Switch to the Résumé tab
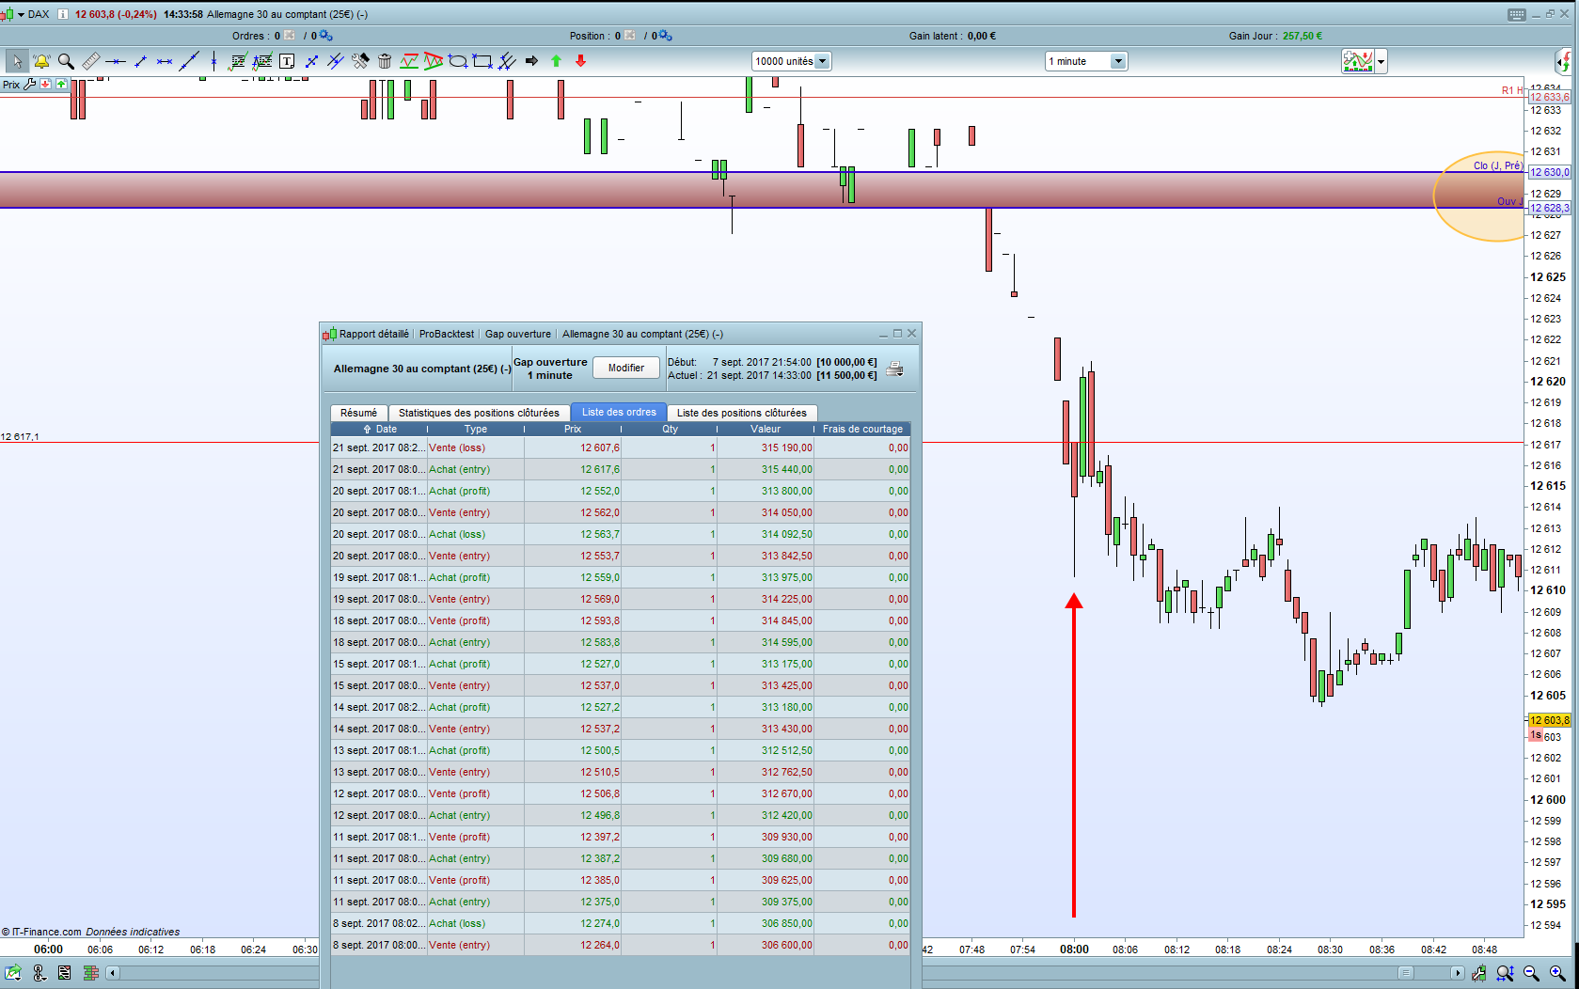This screenshot has height=989, width=1579. (358, 413)
